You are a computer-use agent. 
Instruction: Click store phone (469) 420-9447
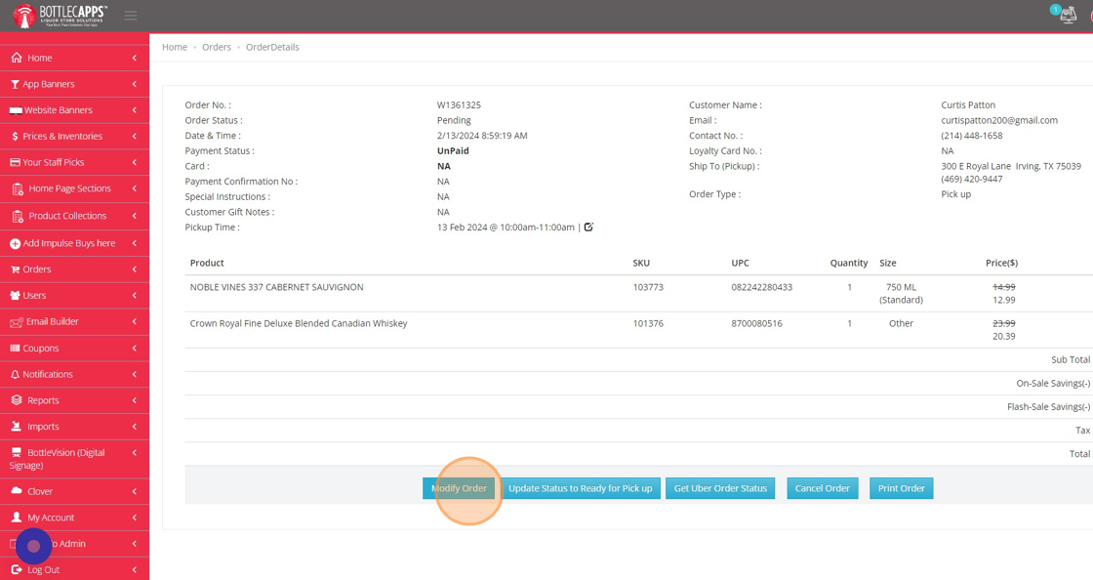pos(972,179)
